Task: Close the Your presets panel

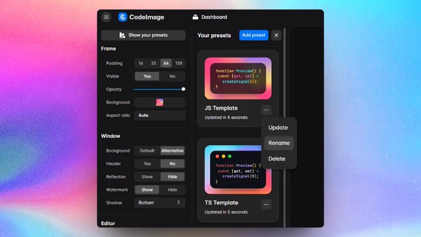Action: [276, 35]
